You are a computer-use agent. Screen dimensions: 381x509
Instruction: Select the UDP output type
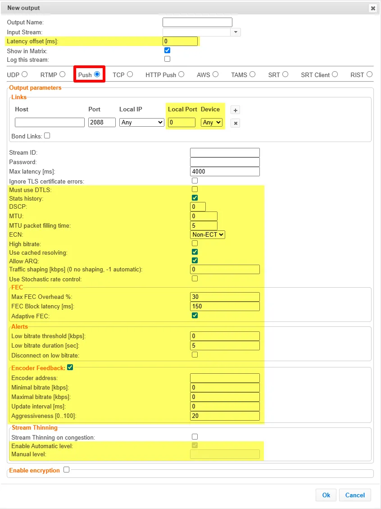click(x=24, y=74)
